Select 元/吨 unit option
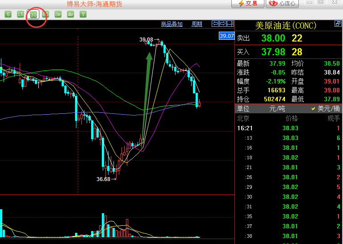Image resolution: width=343 pixels, height=244 pixels. [x=277, y=108]
